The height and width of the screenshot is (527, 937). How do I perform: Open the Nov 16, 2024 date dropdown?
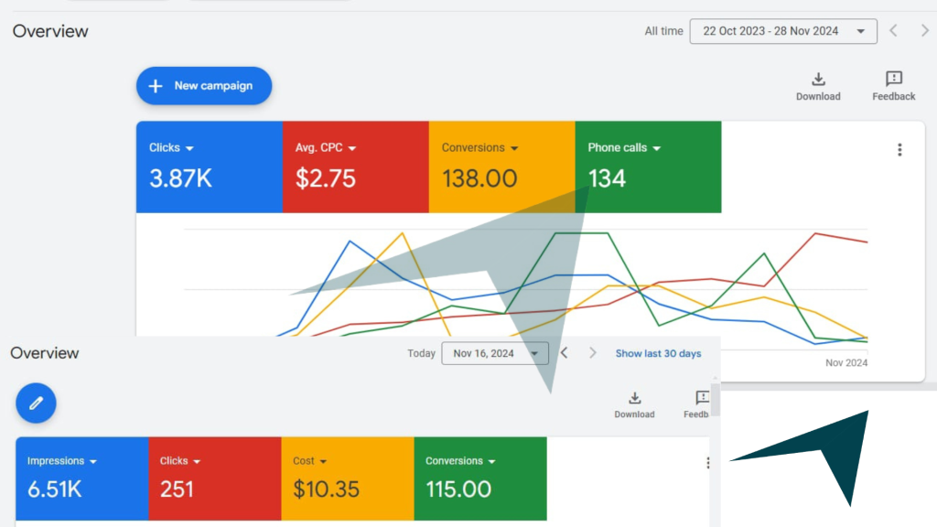(x=495, y=353)
